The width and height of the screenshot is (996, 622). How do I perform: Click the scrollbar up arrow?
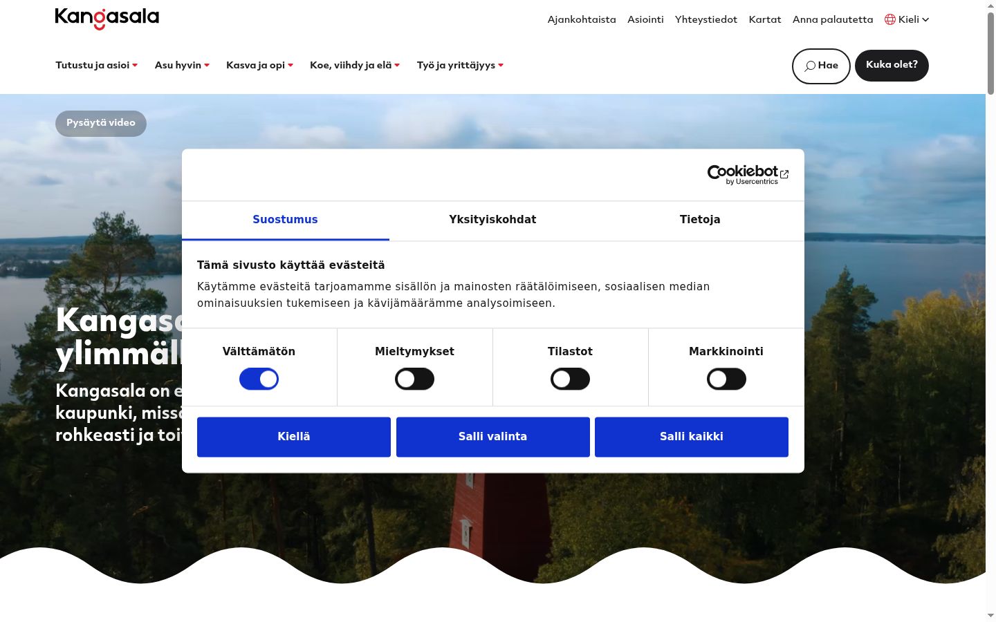tap(990, 5)
